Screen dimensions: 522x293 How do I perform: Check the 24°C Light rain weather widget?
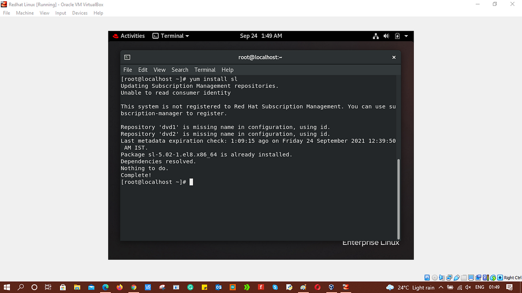[x=411, y=287]
